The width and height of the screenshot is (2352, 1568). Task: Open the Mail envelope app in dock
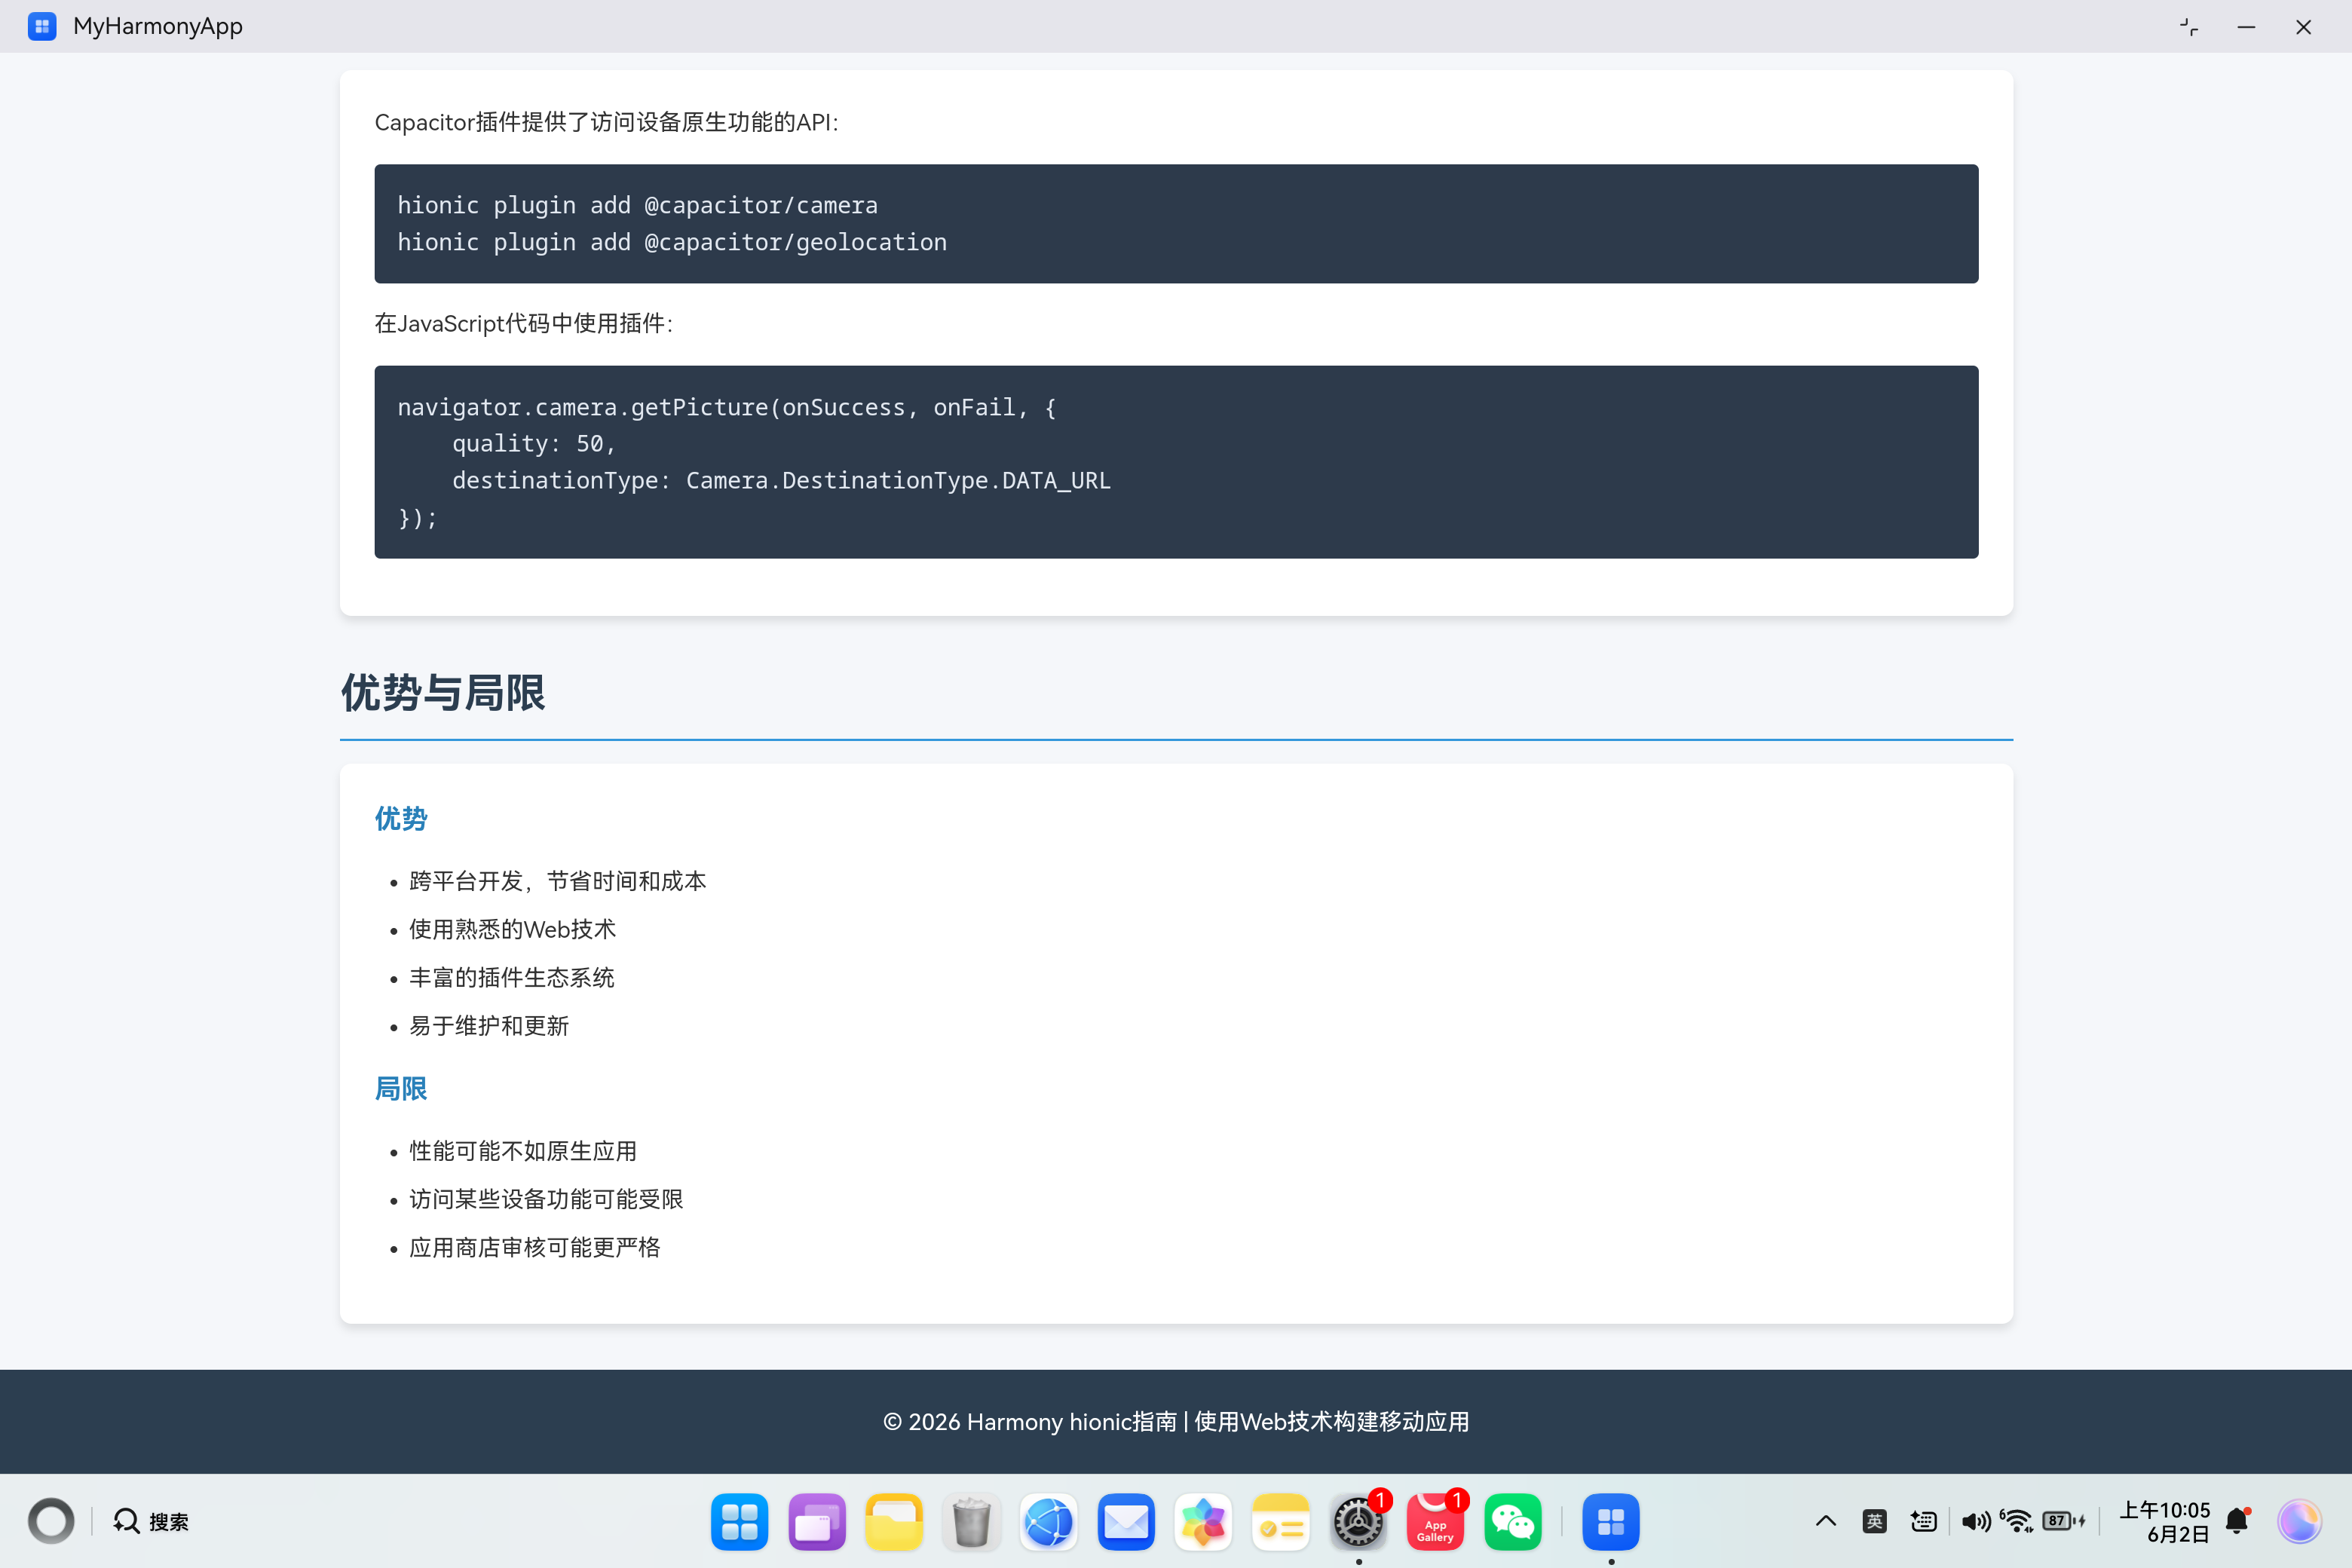tap(1125, 1521)
